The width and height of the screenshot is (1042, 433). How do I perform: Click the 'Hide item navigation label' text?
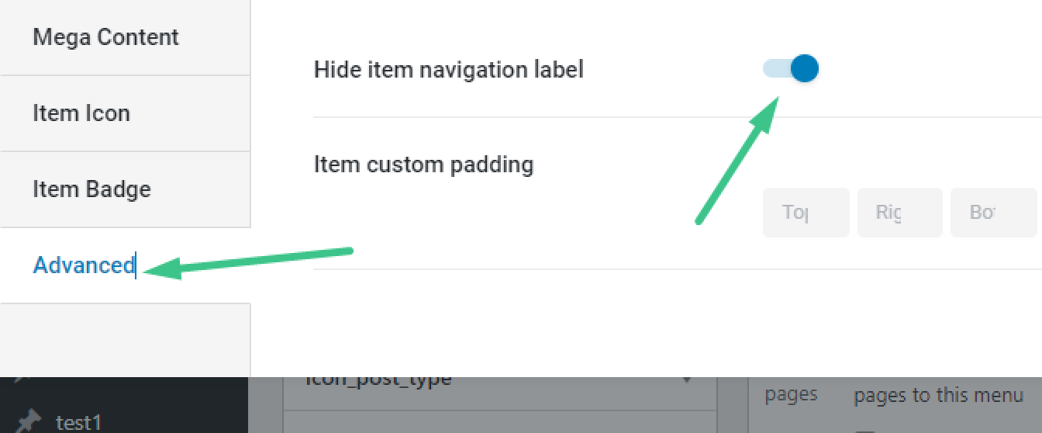point(448,70)
